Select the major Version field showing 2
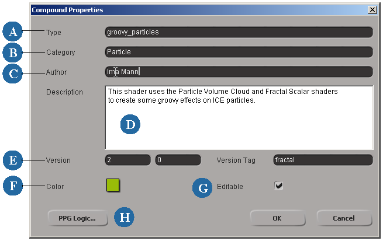 (x=127, y=160)
